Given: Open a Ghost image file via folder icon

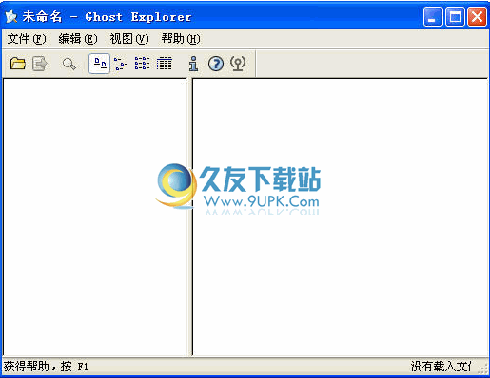Looking at the screenshot, I should (18, 64).
